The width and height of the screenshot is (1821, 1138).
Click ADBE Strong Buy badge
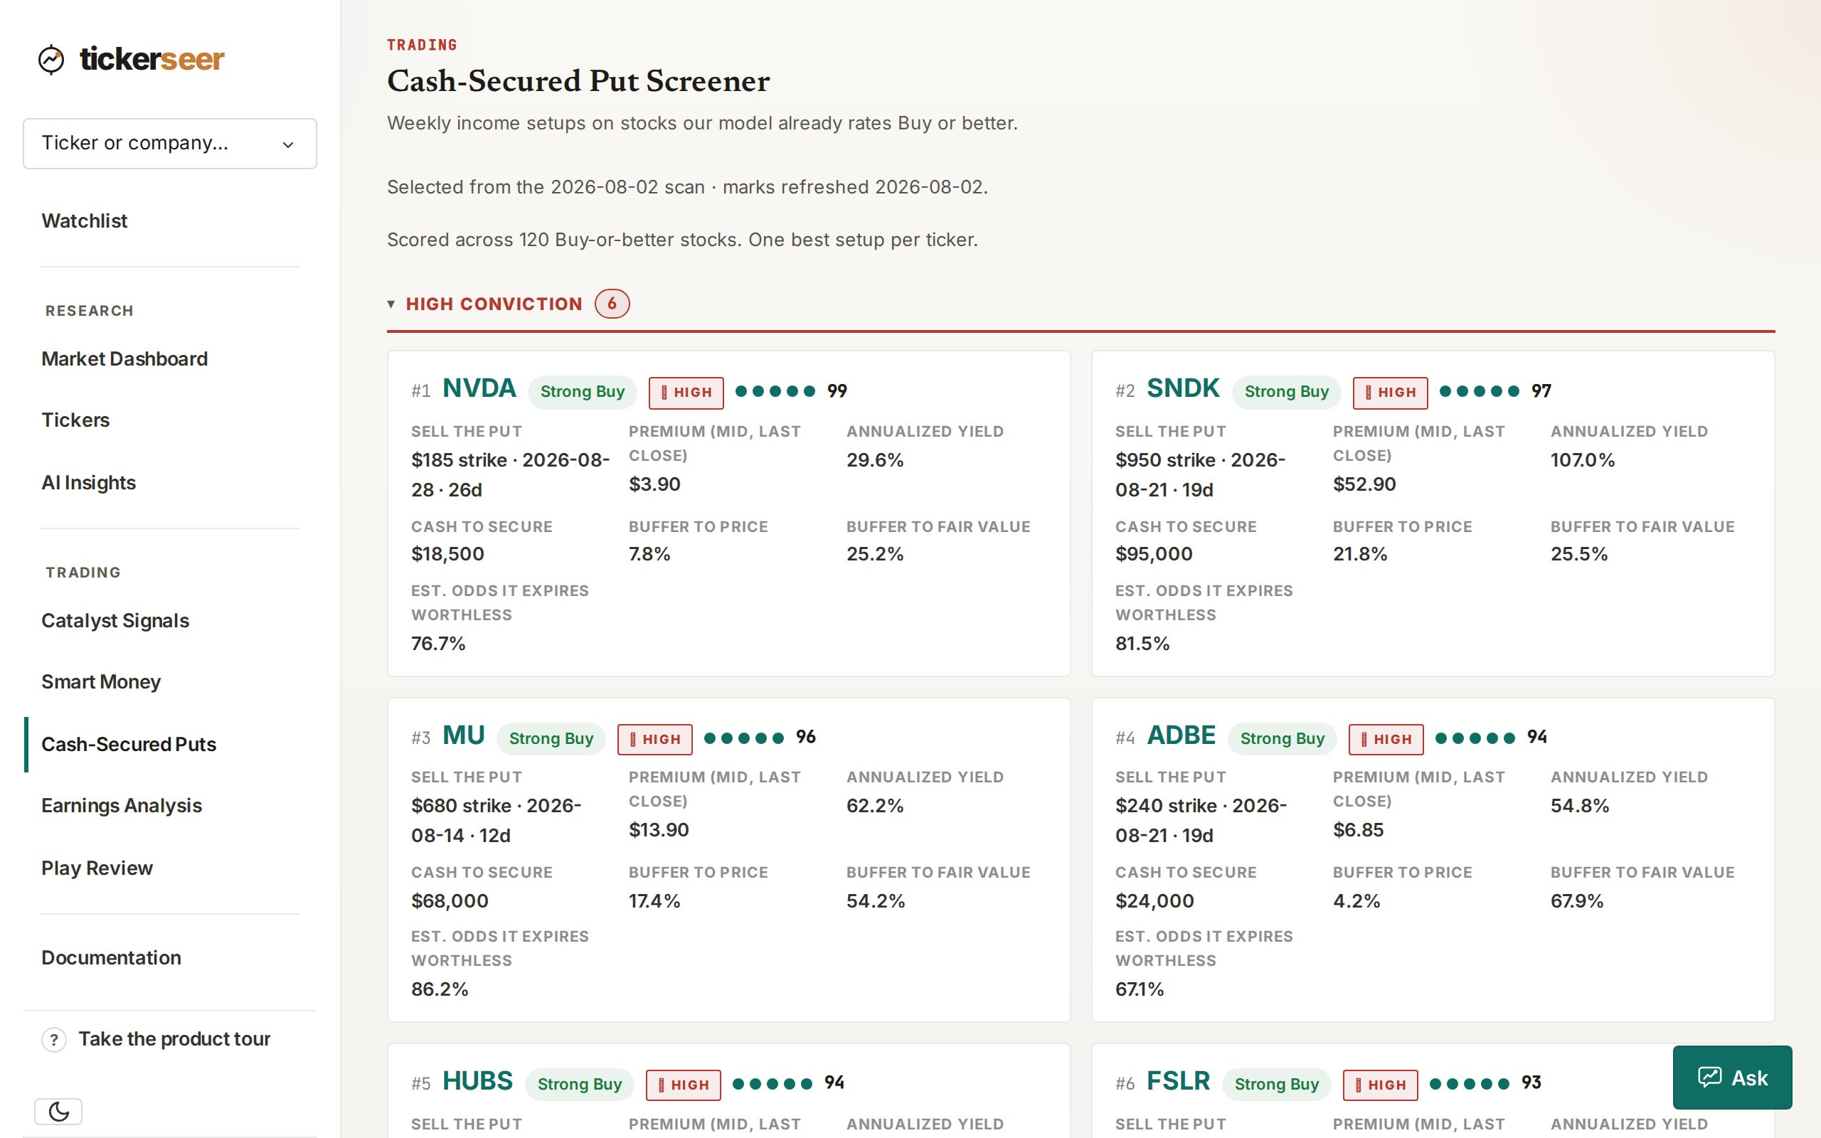pyautogui.click(x=1283, y=739)
